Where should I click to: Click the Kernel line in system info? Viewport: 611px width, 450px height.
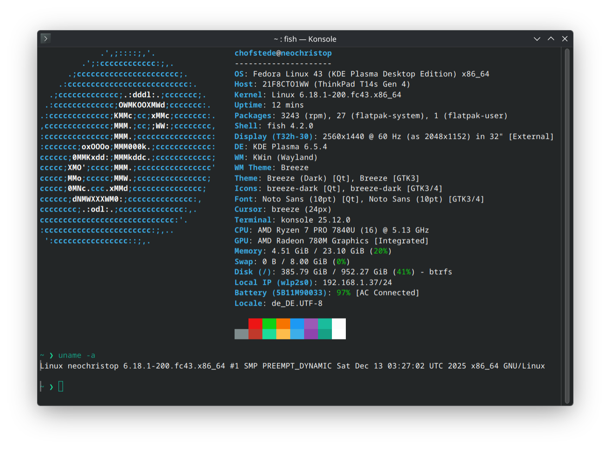pyautogui.click(x=318, y=95)
